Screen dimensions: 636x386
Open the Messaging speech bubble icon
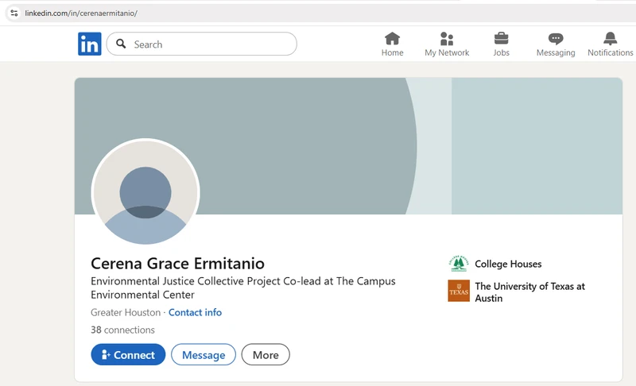tap(556, 39)
